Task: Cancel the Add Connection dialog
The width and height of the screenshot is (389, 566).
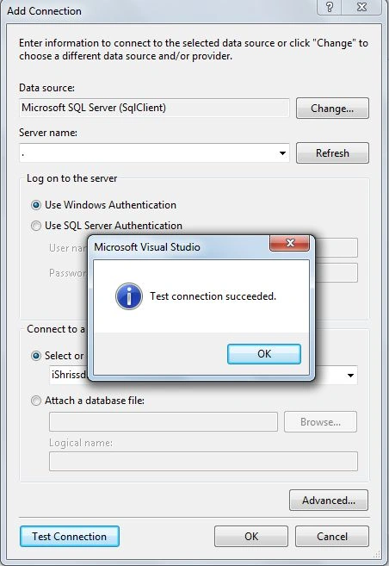Action: pyautogui.click(x=332, y=537)
